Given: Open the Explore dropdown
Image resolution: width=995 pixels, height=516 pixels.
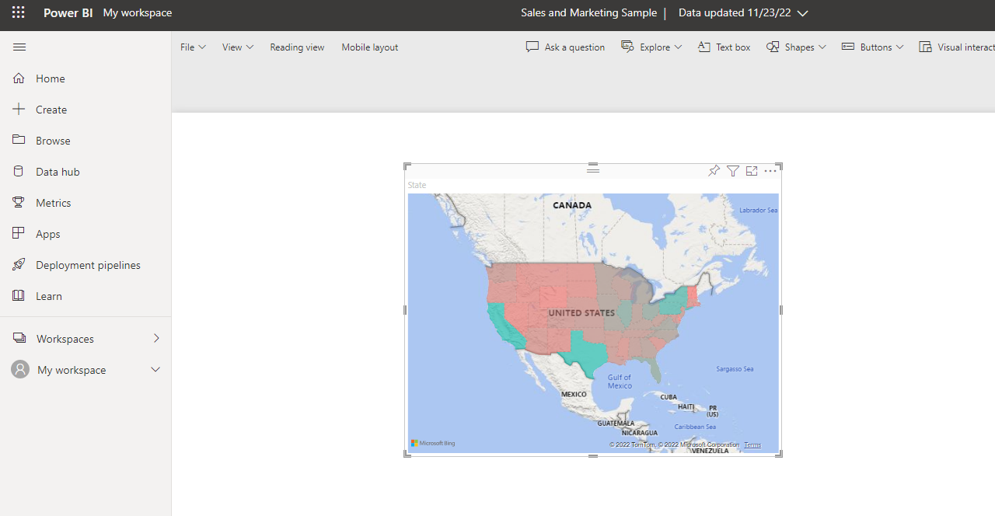Looking at the screenshot, I should 651,47.
